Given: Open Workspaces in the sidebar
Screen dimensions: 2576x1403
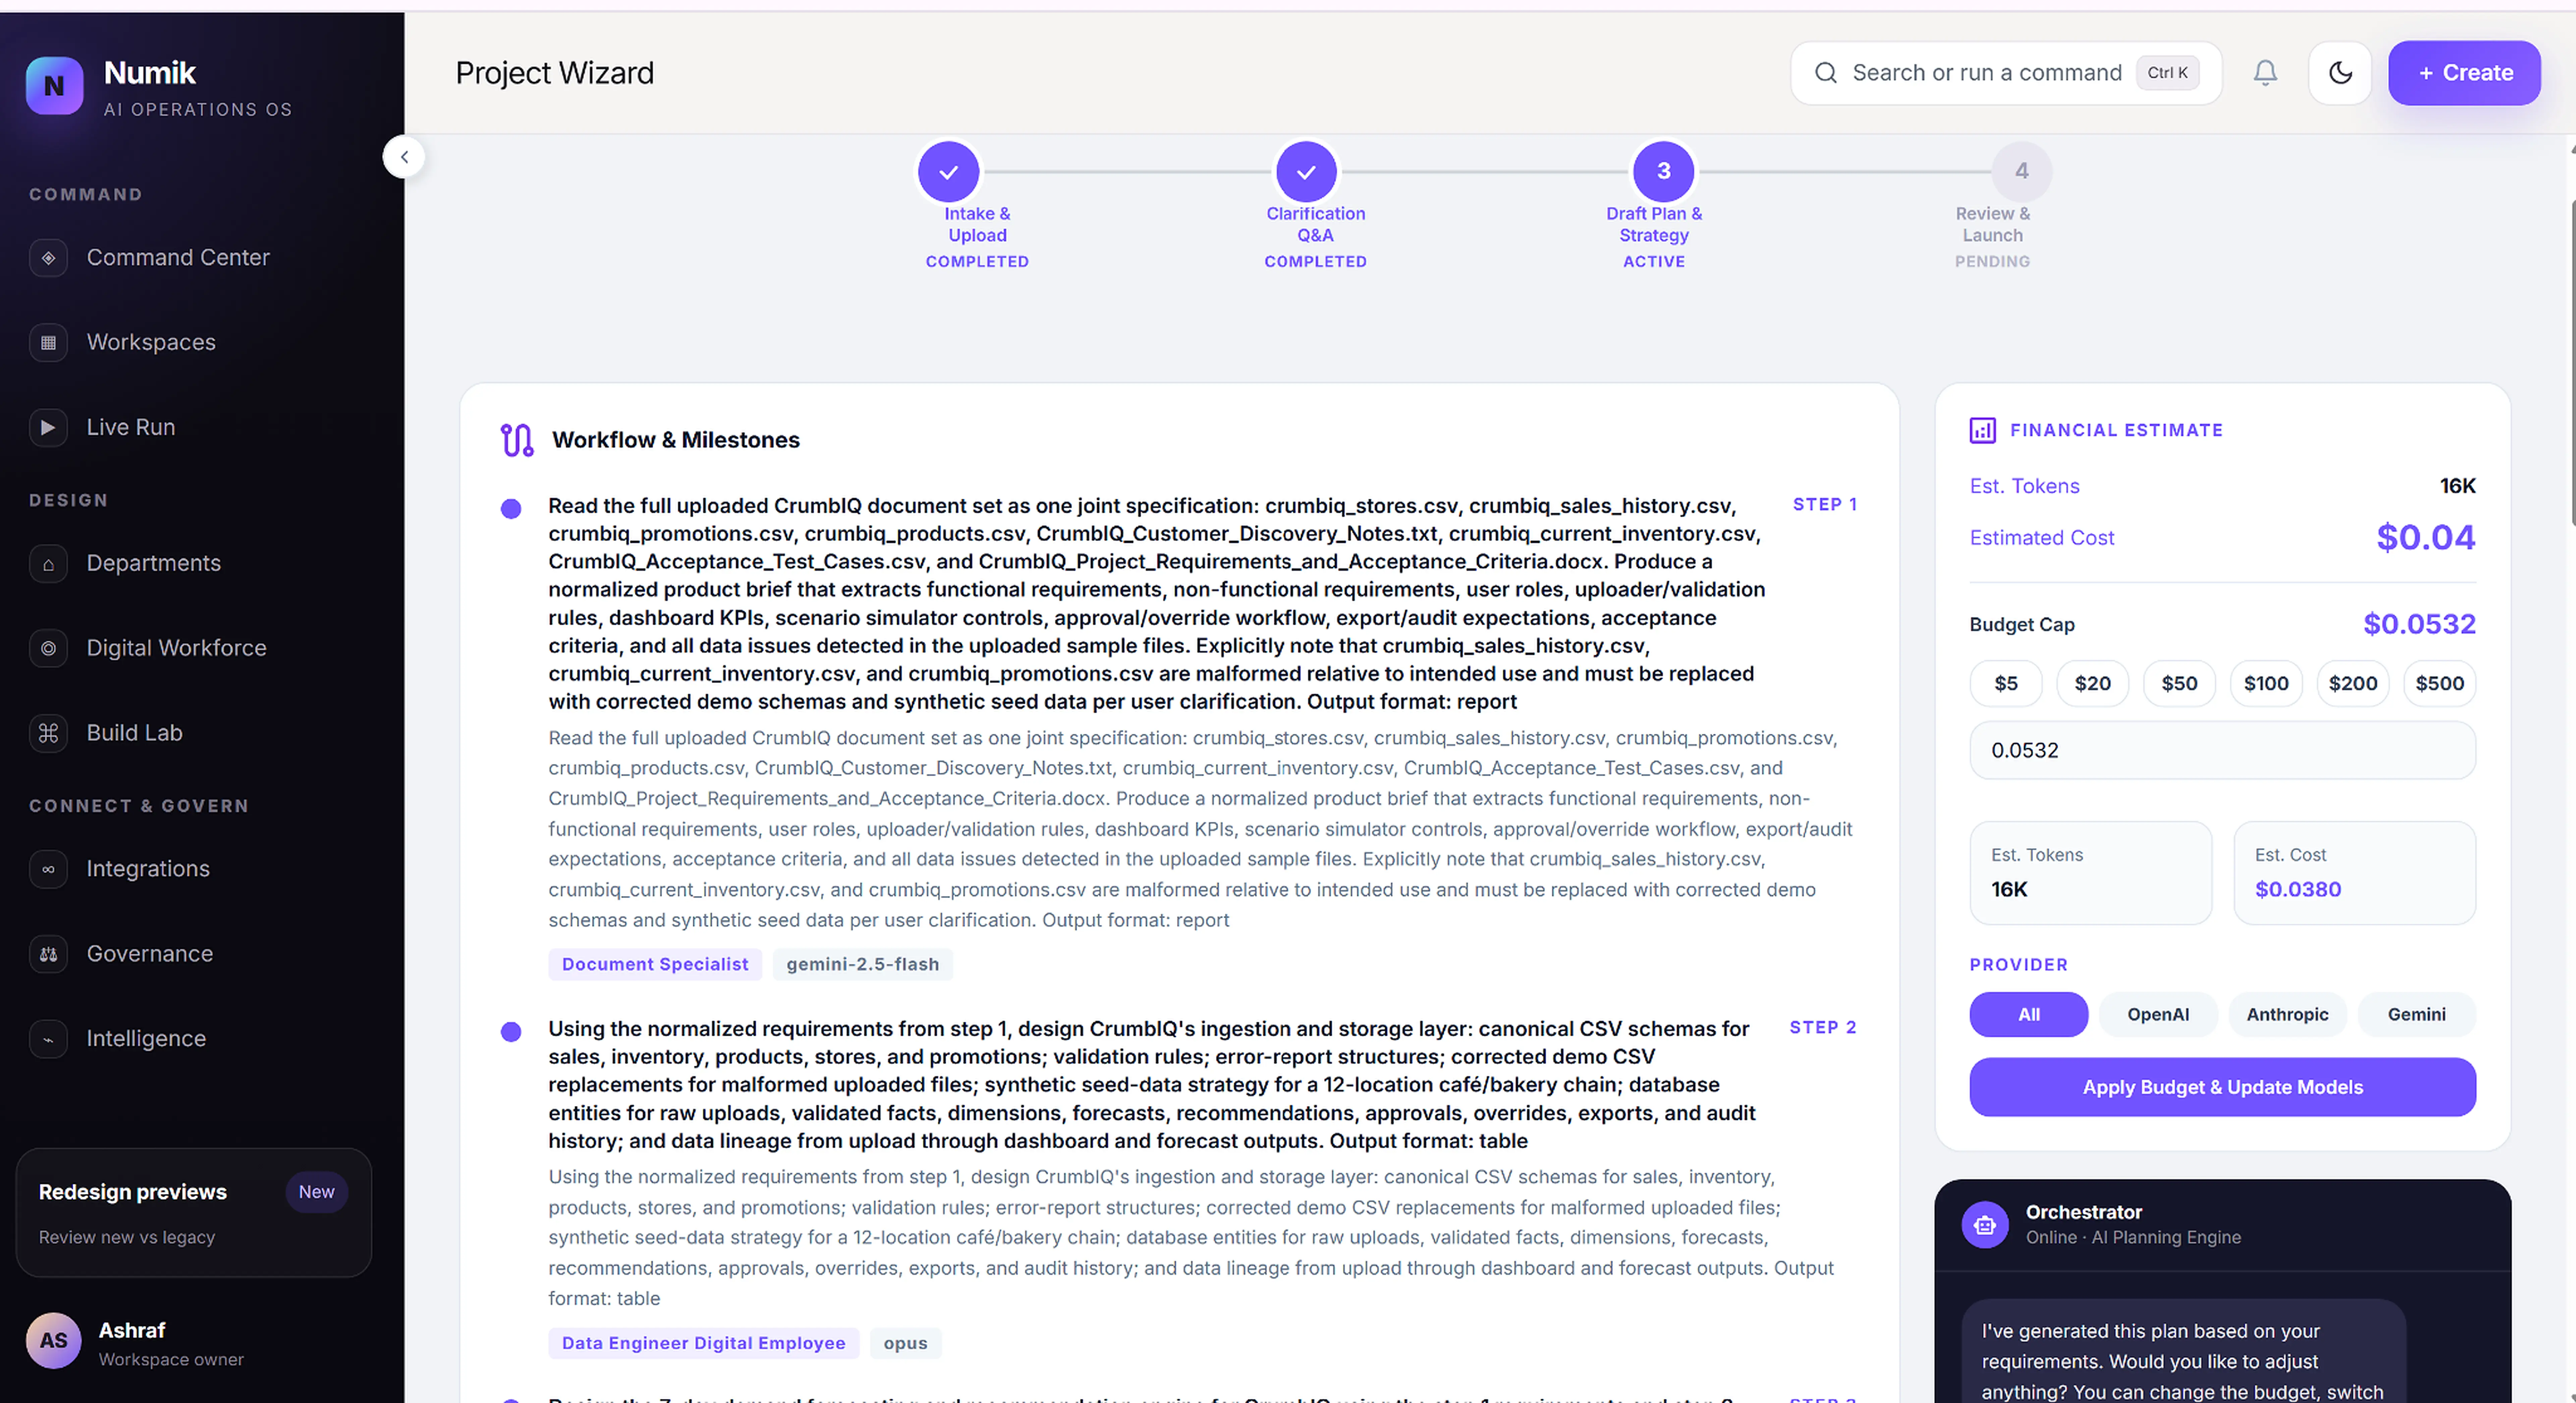Looking at the screenshot, I should click(151, 343).
